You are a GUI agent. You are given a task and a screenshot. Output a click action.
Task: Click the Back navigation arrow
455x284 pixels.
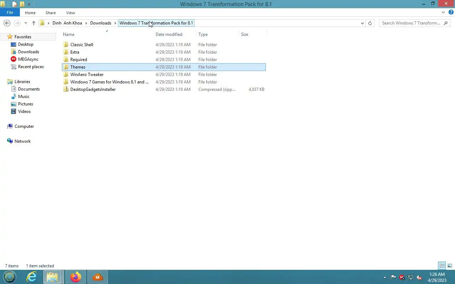click(x=7, y=23)
